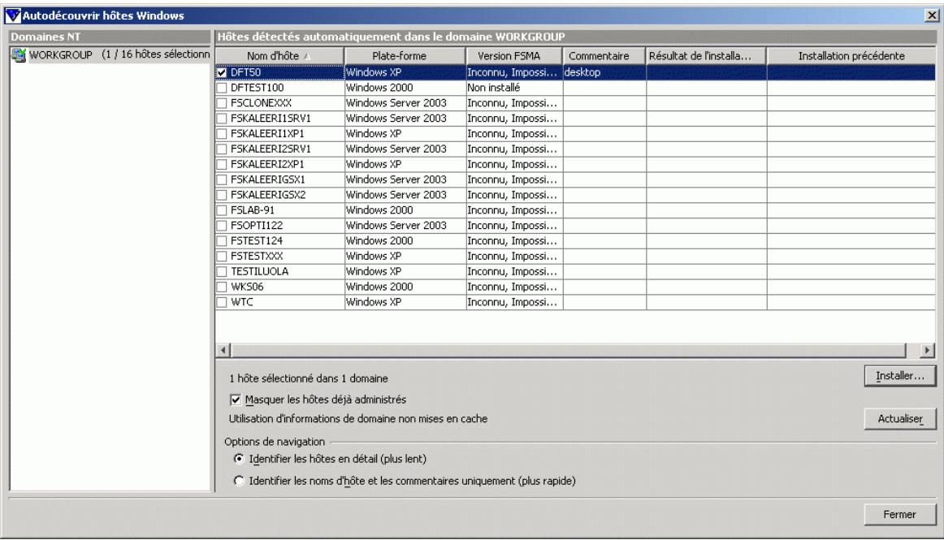Click the DFT50 host name cell
The height and width of the screenshot is (540, 944).
280,72
